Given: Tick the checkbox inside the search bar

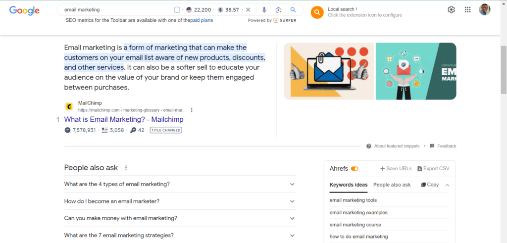Looking at the screenshot, I should (x=177, y=10).
